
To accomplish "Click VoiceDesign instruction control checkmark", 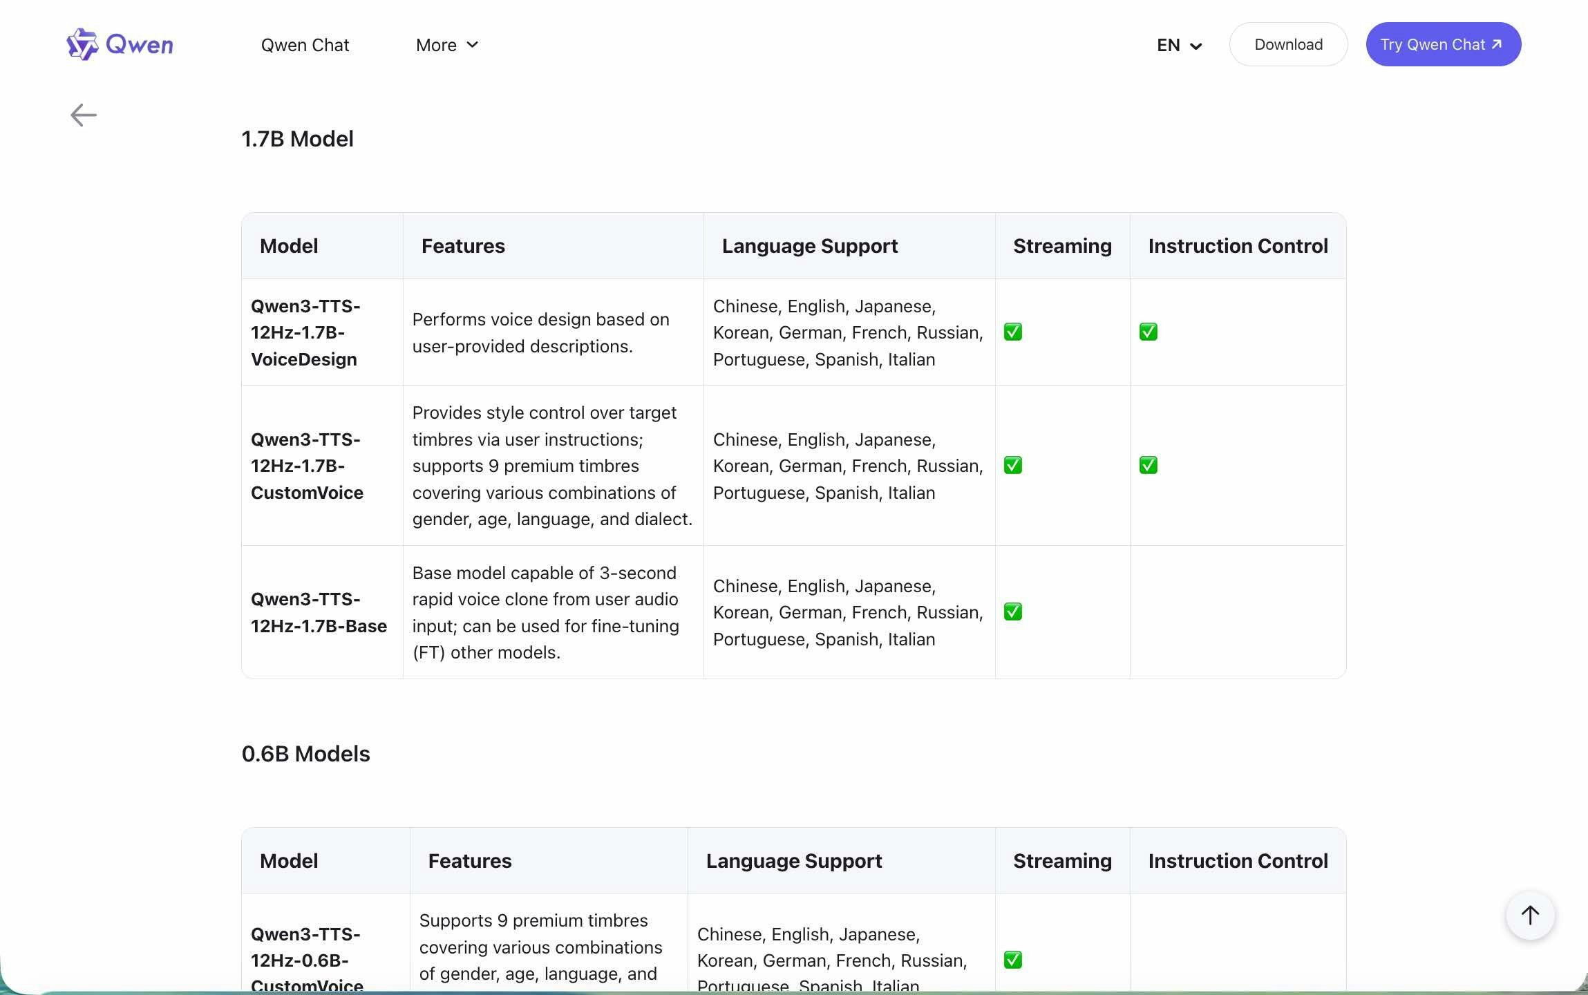I will (x=1148, y=332).
